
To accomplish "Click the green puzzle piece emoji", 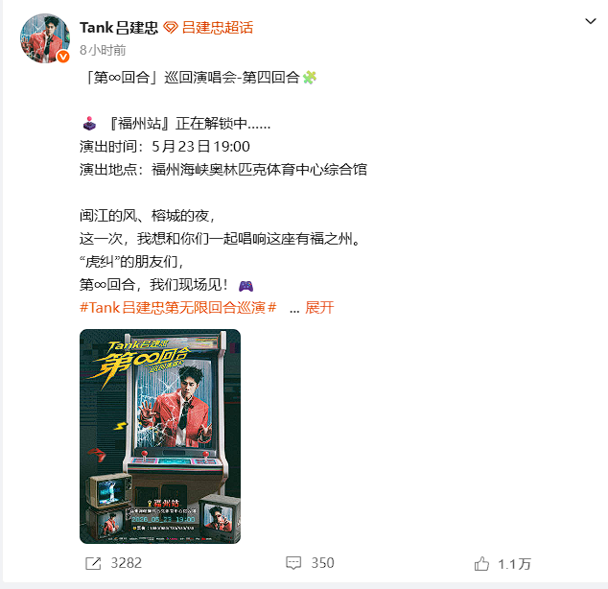I will click(x=310, y=78).
